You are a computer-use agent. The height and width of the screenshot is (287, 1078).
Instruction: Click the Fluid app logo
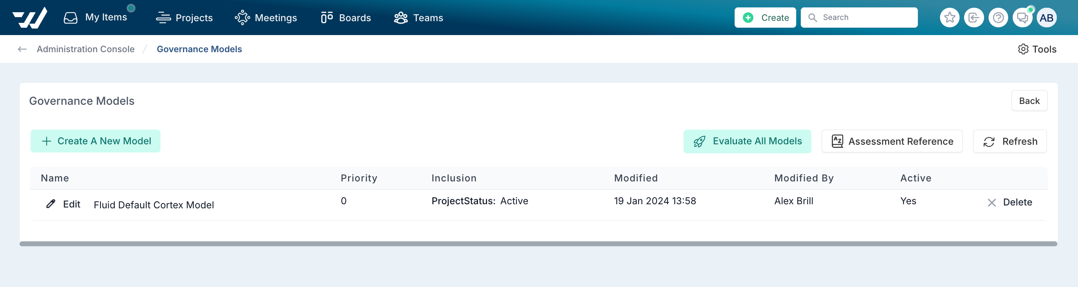click(x=30, y=18)
